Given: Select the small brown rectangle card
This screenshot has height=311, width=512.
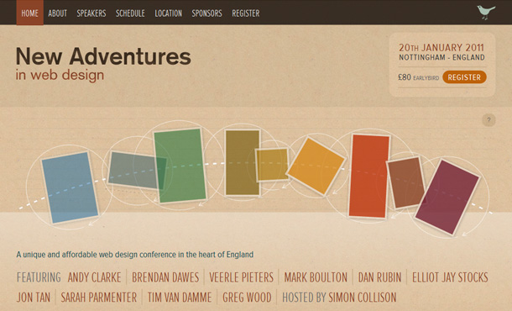Looking at the screenshot, I should 406,182.
